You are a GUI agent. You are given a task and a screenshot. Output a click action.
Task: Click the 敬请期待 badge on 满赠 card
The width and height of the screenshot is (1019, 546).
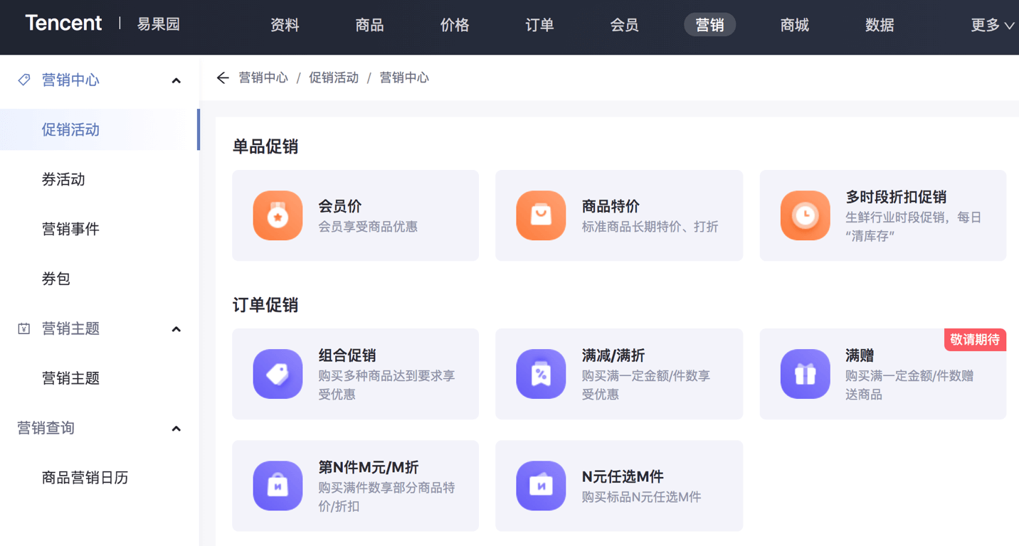(974, 340)
